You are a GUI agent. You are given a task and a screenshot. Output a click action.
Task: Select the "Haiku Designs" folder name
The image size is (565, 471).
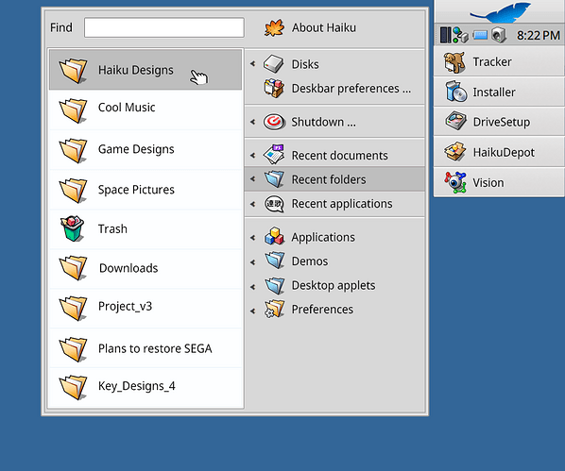coord(136,70)
